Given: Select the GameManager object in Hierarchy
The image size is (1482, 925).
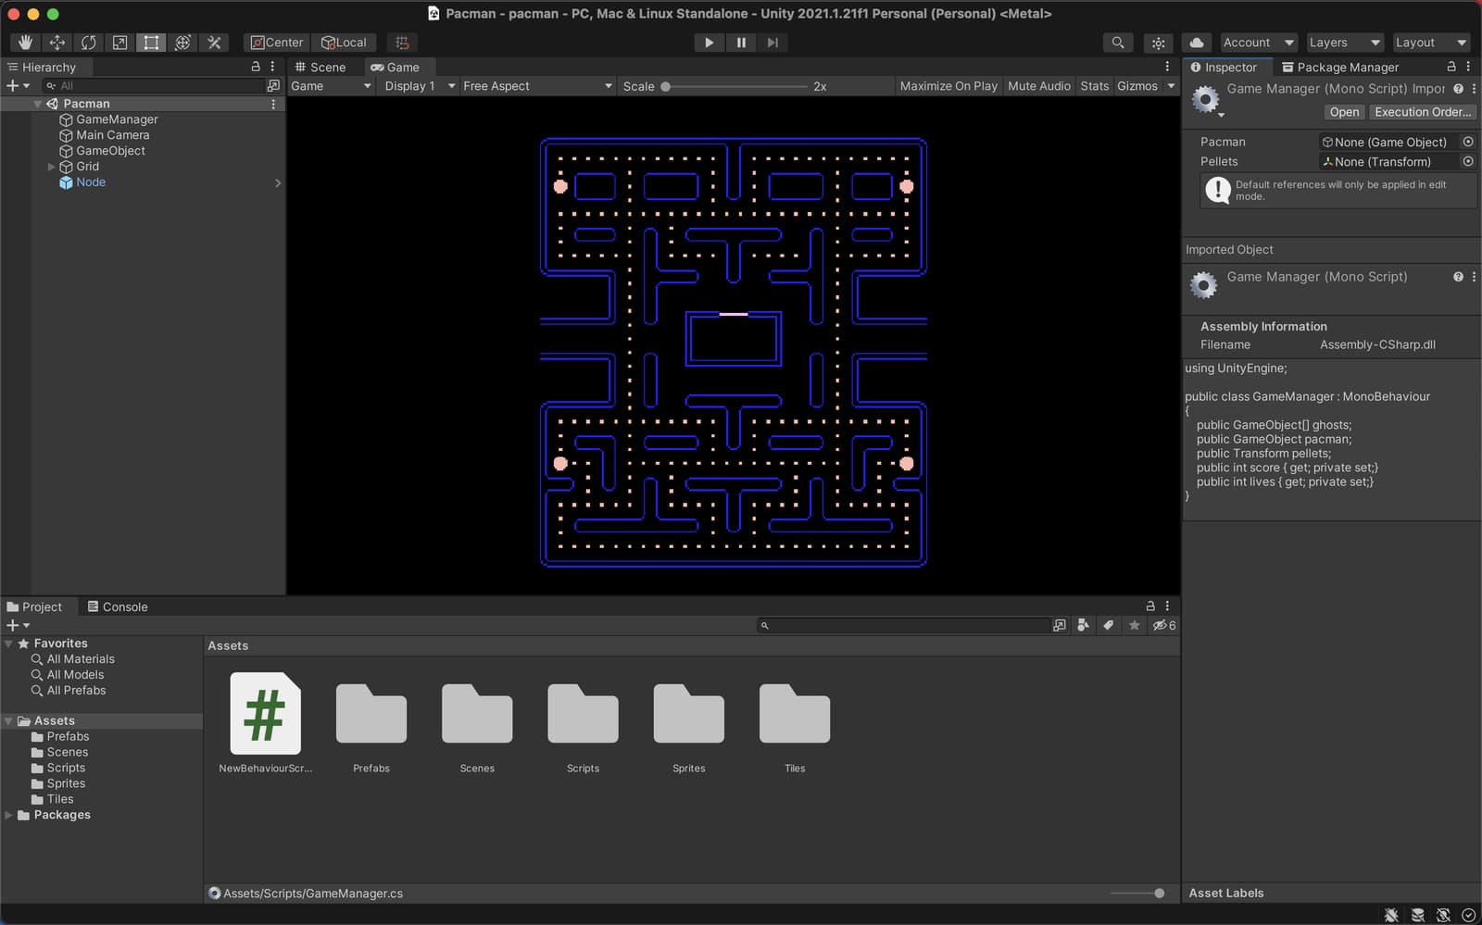Looking at the screenshot, I should [117, 119].
